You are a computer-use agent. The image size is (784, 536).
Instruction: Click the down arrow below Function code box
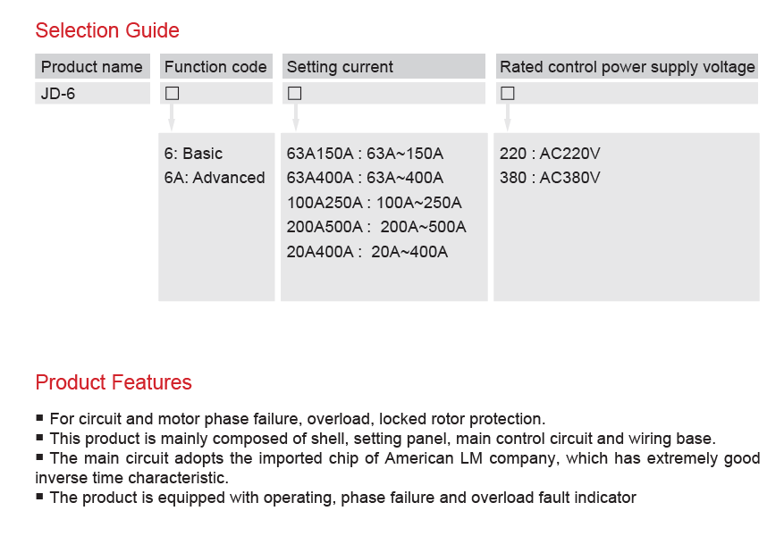[172, 117]
